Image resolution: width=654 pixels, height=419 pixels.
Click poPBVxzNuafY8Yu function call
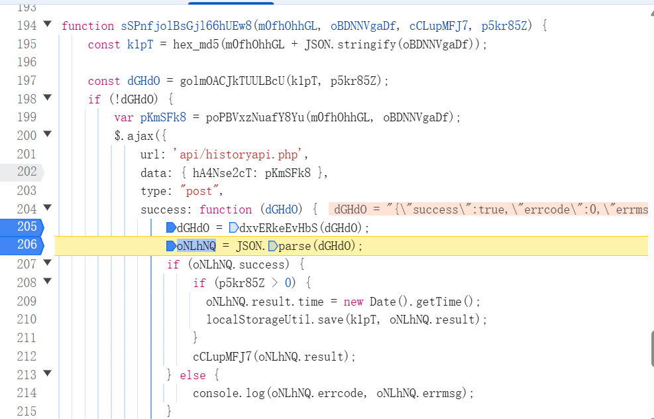(x=255, y=118)
